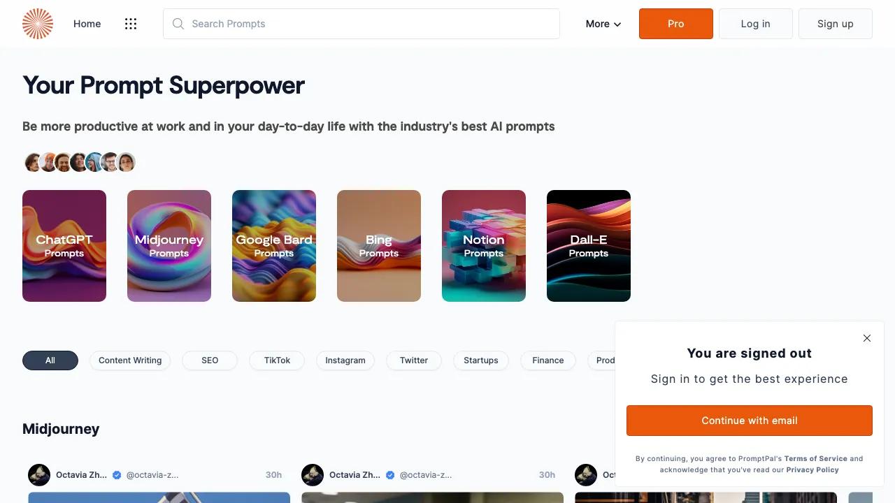Go to the Home menu item

(x=87, y=24)
